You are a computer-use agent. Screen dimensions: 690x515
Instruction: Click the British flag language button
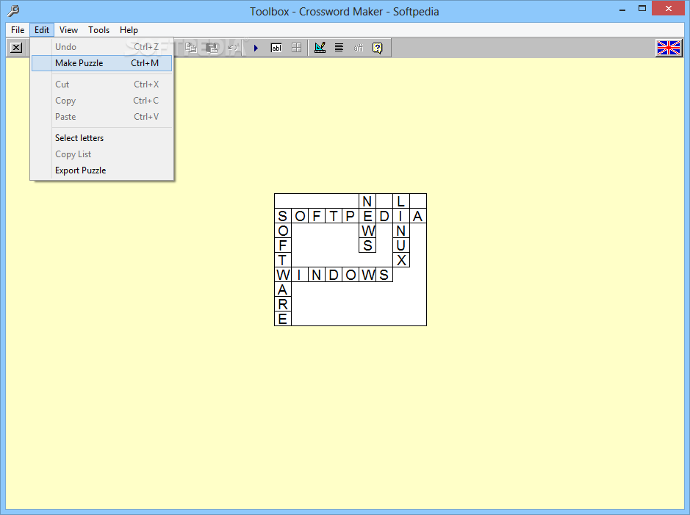pos(669,48)
